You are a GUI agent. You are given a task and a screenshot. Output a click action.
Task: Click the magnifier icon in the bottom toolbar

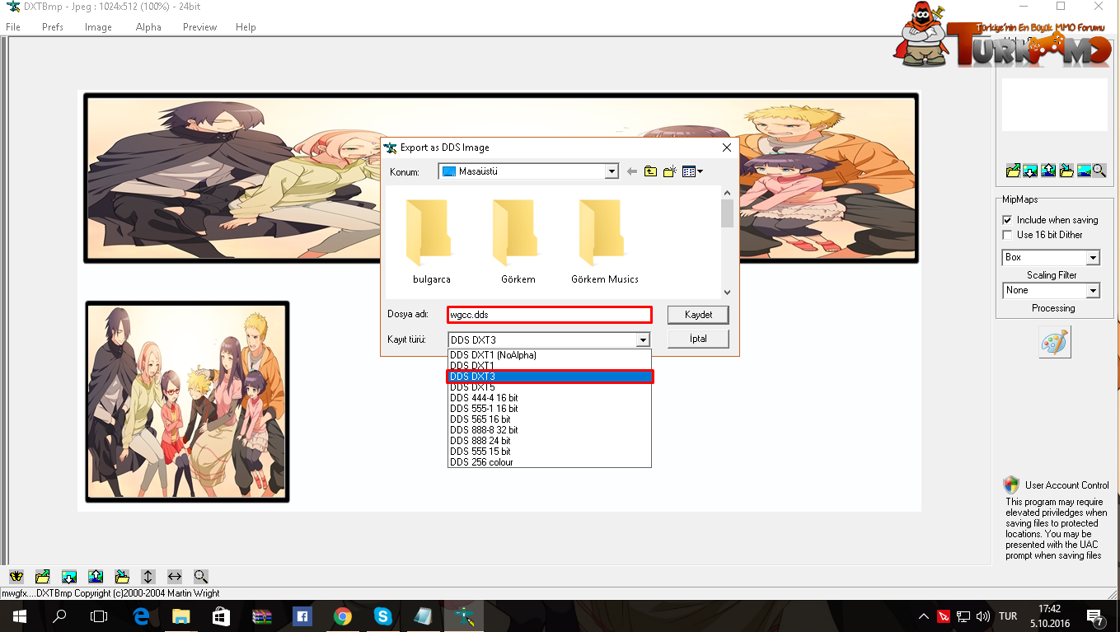tap(201, 577)
